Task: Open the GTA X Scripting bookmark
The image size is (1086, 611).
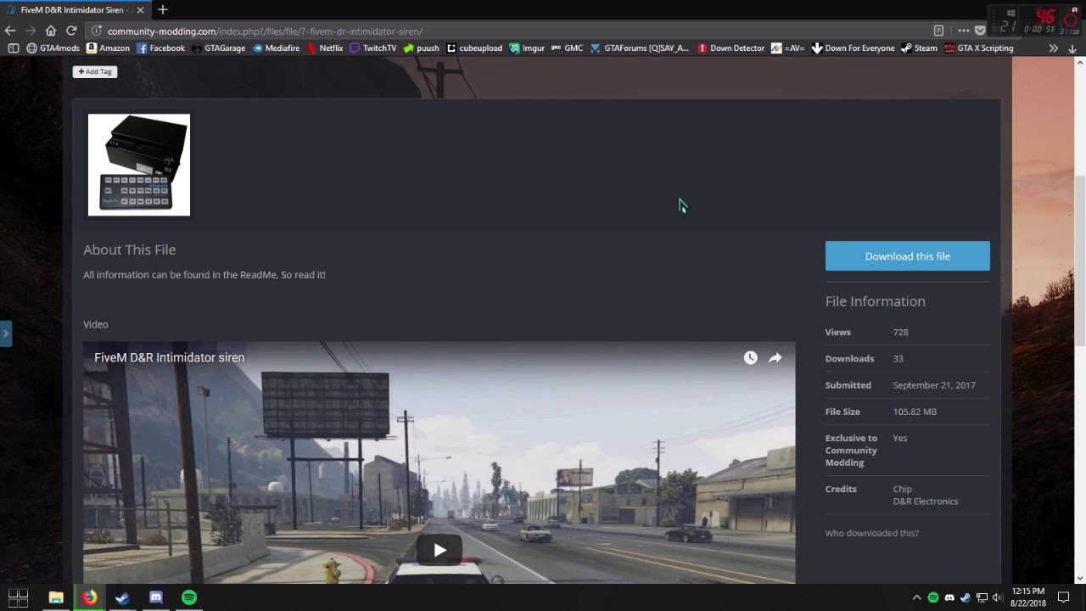Action: (x=978, y=48)
